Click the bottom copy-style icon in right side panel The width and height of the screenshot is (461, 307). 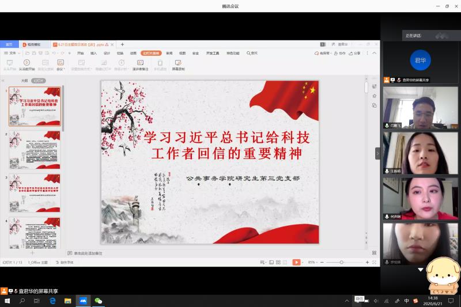tap(374, 105)
